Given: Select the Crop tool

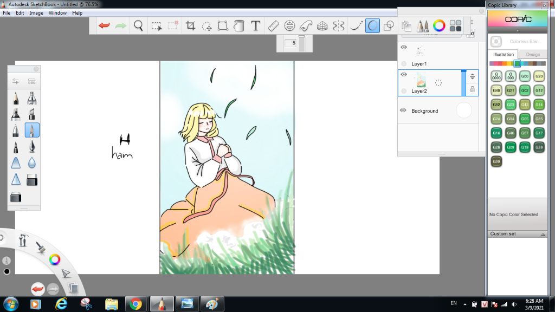Looking at the screenshot, I should click(x=190, y=25).
